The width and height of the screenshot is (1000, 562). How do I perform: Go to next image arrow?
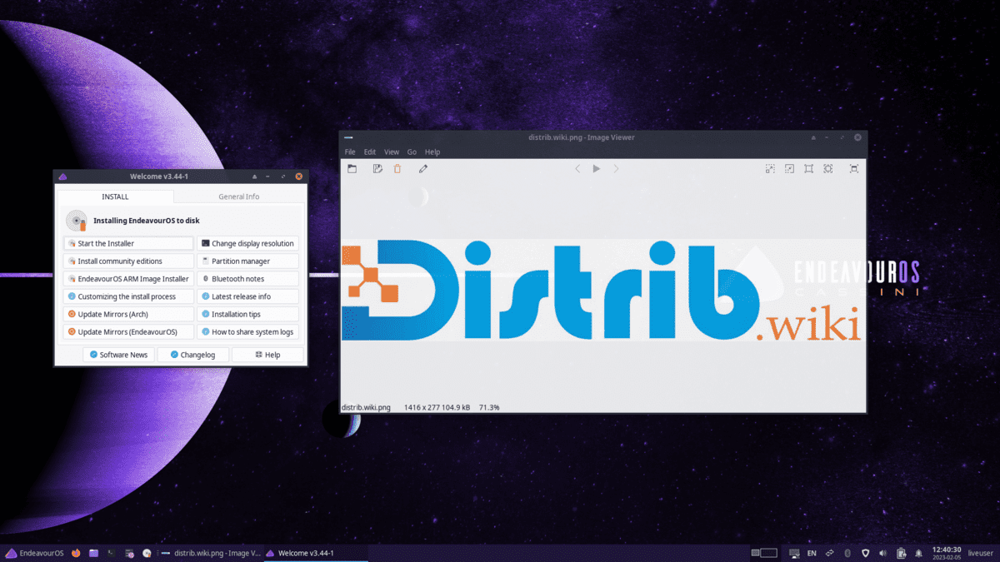[x=617, y=169]
